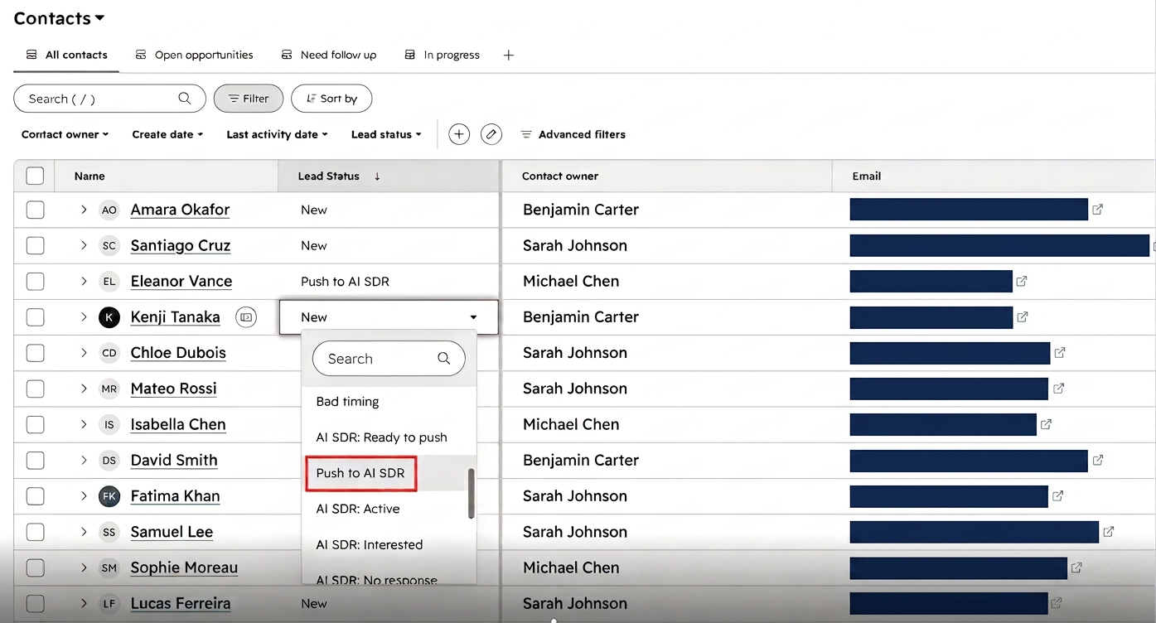Open the Open opportunities tab
This screenshot has width=1156, height=623.
[194, 55]
